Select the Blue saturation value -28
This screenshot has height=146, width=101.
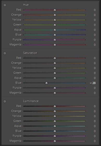point(93,83)
